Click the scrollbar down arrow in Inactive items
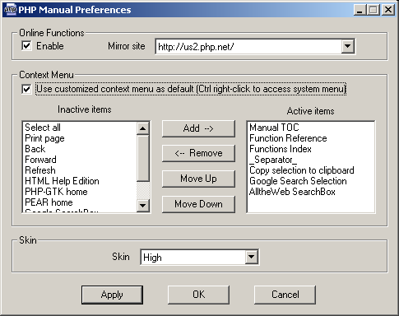The image size is (399, 316). 143,205
